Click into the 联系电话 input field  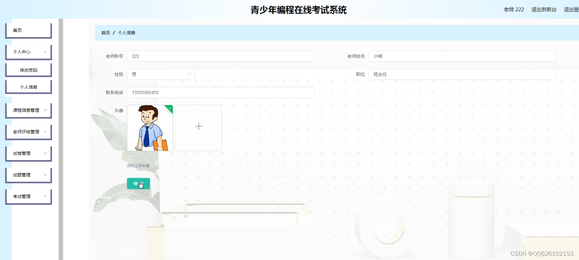[x=220, y=92]
